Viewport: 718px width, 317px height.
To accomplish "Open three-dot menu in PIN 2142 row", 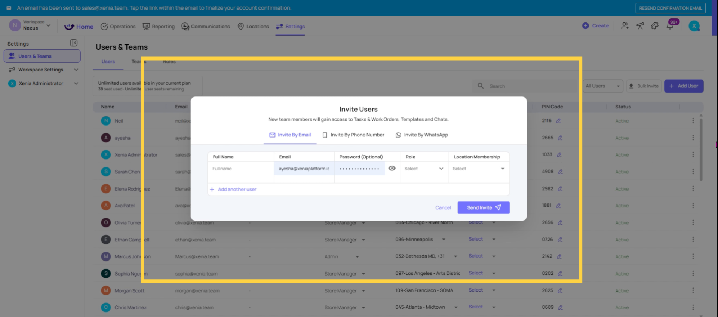I will [693, 256].
